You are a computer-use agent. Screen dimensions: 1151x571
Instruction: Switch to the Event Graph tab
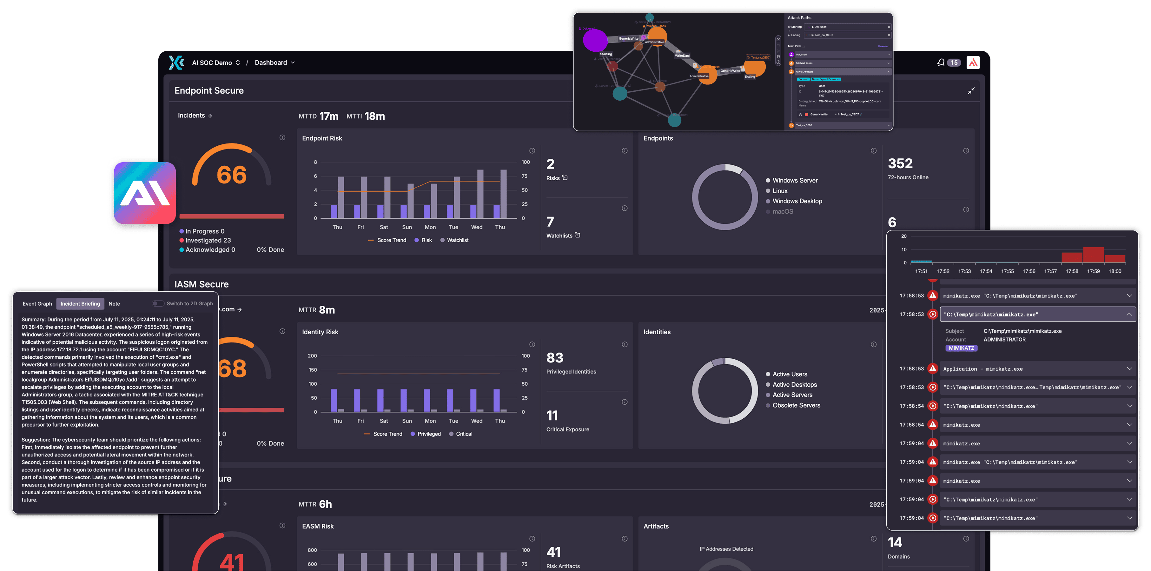(x=37, y=303)
